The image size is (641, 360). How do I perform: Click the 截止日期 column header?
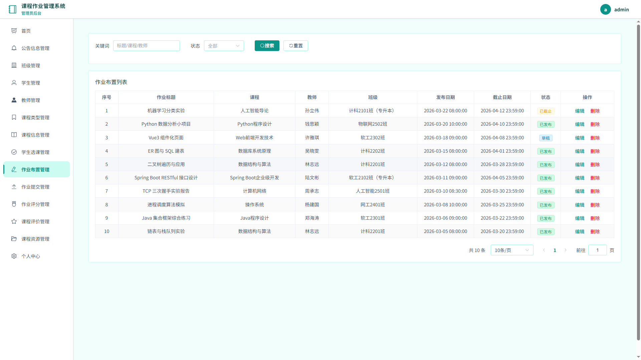502,97
